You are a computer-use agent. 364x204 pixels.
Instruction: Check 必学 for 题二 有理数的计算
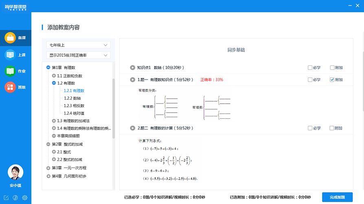point(310,128)
